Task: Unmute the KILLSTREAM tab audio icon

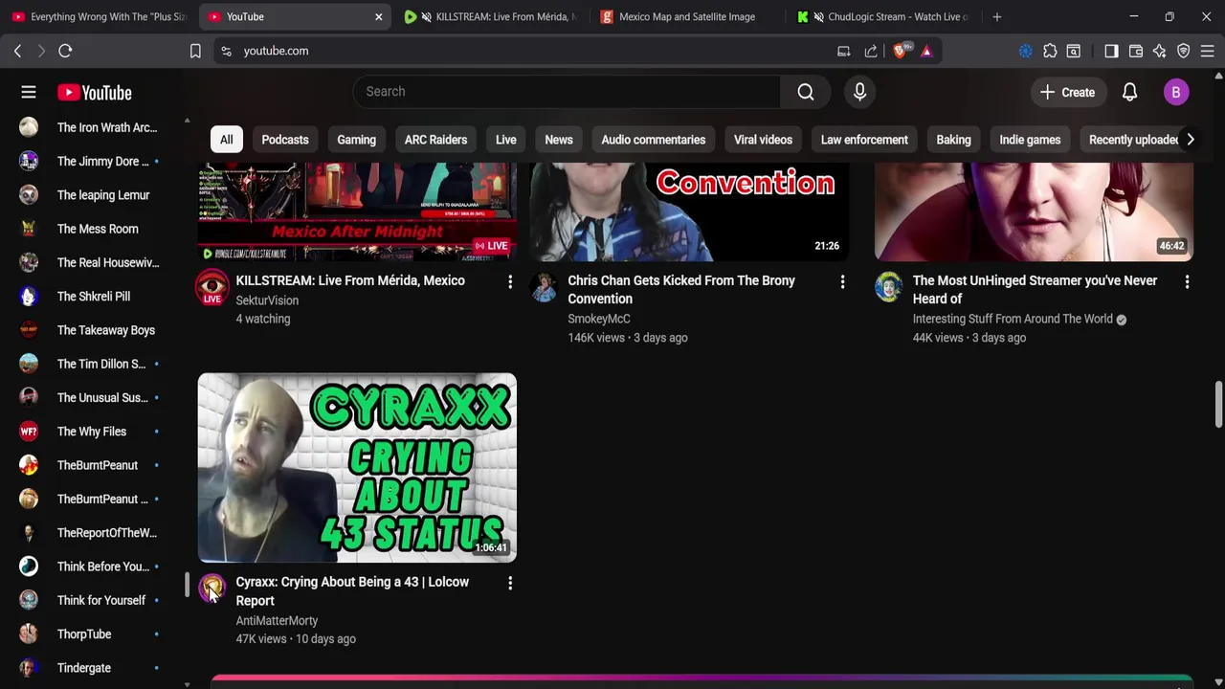Action: [x=427, y=16]
